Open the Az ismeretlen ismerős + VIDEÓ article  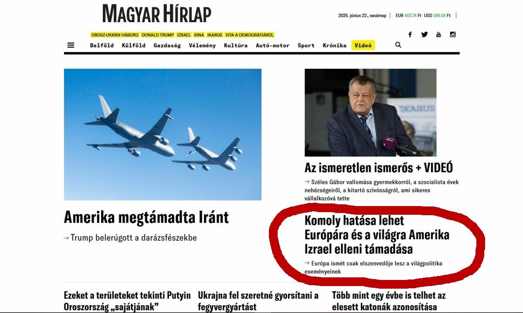379,167
